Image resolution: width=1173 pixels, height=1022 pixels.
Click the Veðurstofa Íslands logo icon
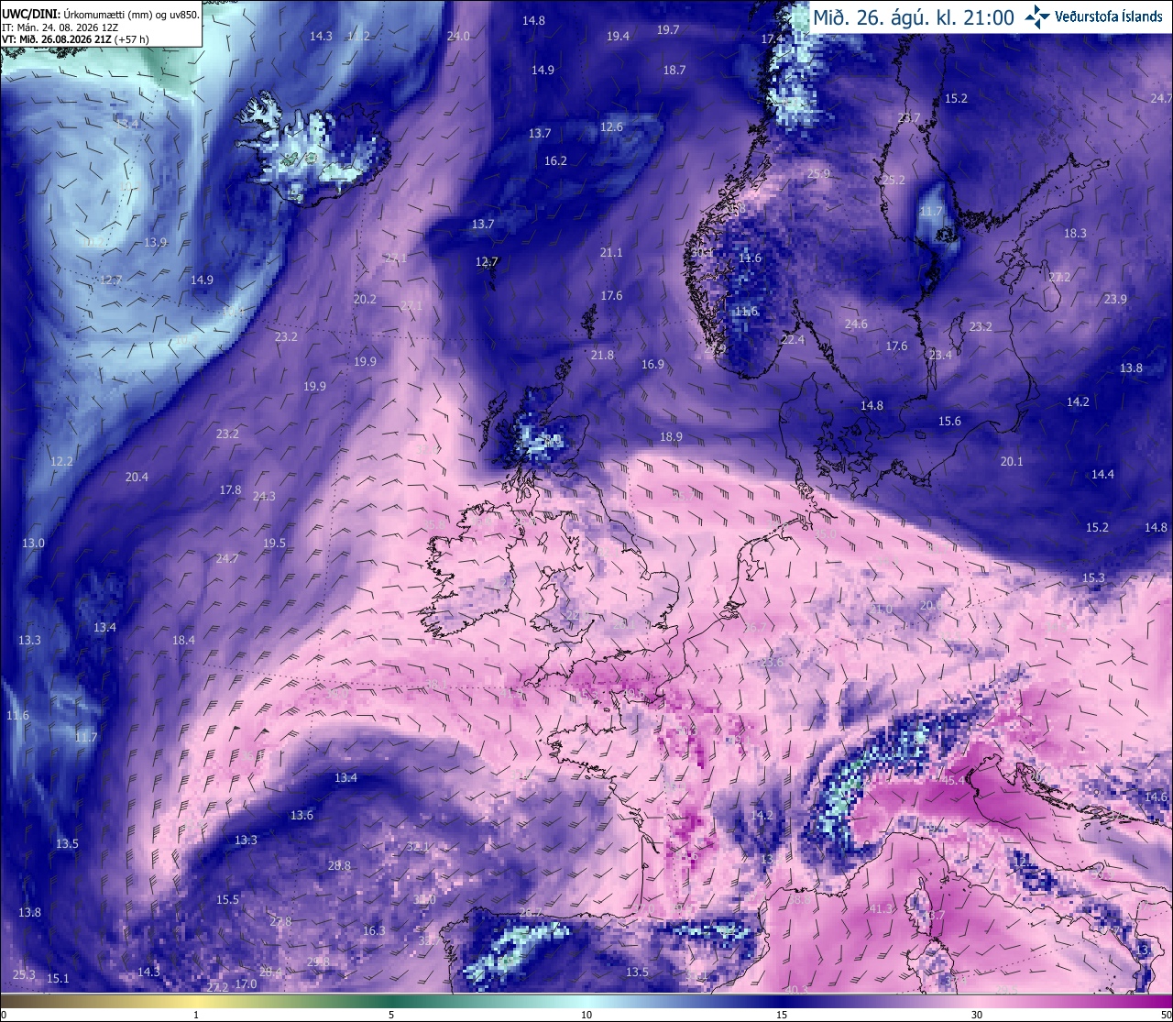[1037, 16]
